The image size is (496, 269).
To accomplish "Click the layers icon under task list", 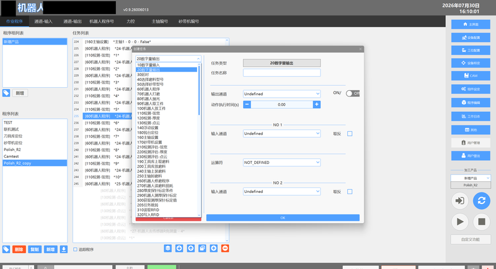I will [x=167, y=249].
